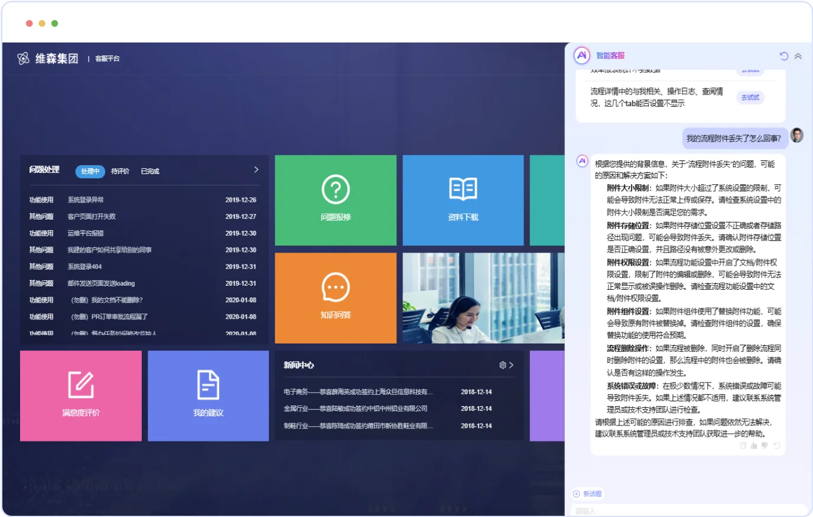Copy the AI answer with the copy icon
The image size is (813, 517).
[x=743, y=446]
